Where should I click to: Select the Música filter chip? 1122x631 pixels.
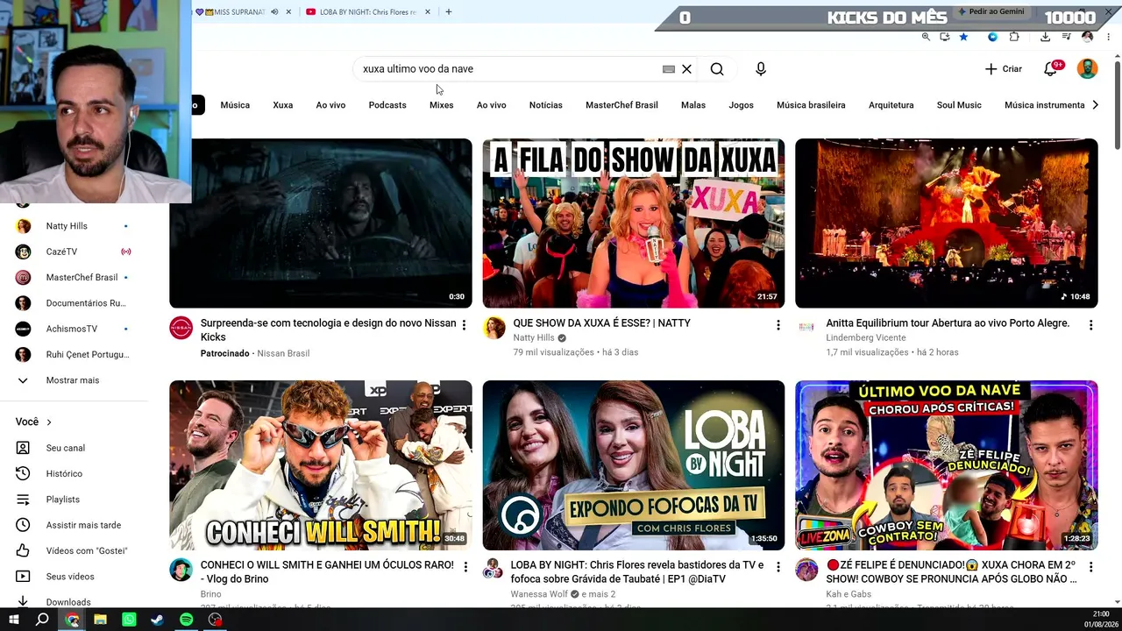[235, 105]
